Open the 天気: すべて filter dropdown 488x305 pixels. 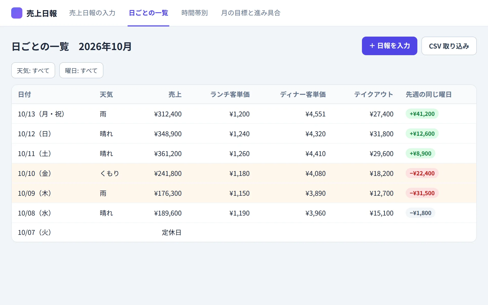click(33, 70)
